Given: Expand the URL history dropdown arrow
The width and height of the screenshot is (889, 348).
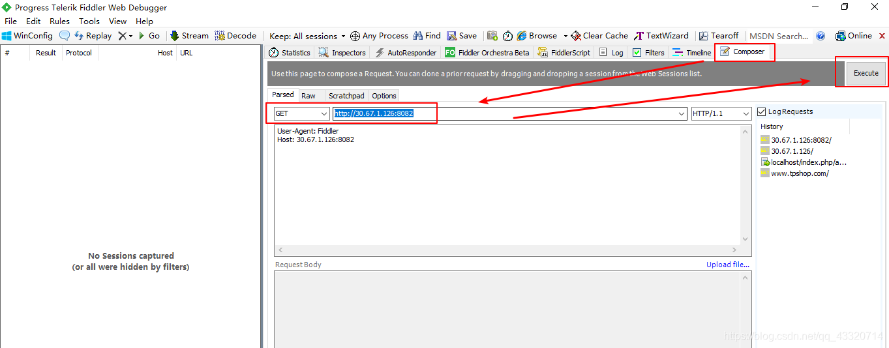Looking at the screenshot, I should point(682,114).
